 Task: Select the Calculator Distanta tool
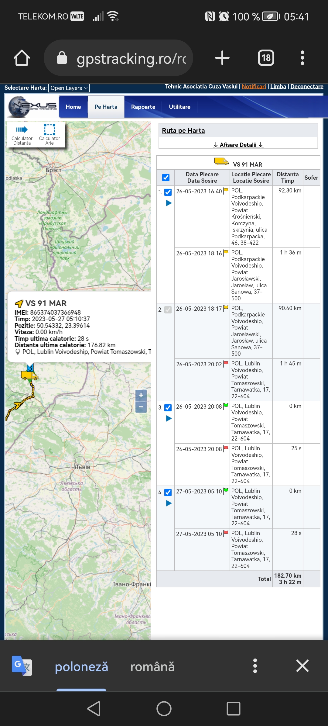point(22,134)
